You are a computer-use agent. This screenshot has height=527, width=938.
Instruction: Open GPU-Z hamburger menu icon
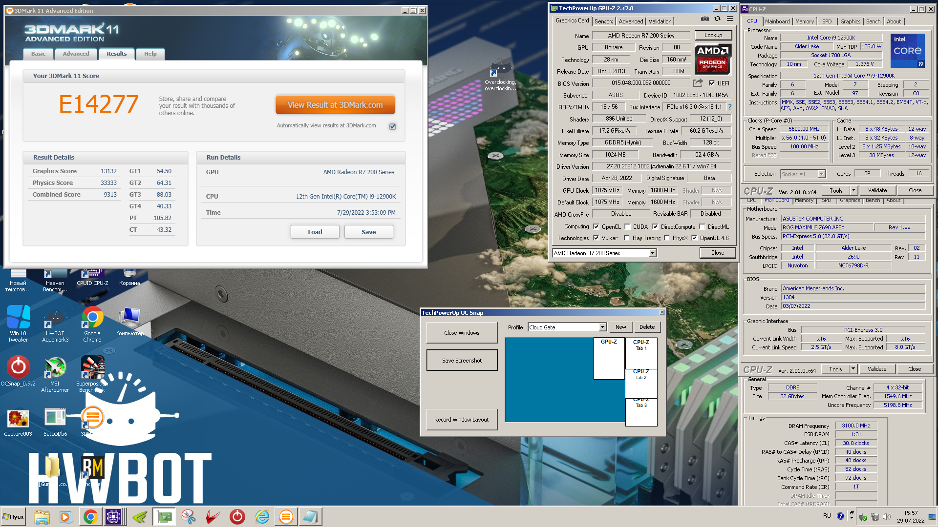click(x=730, y=19)
